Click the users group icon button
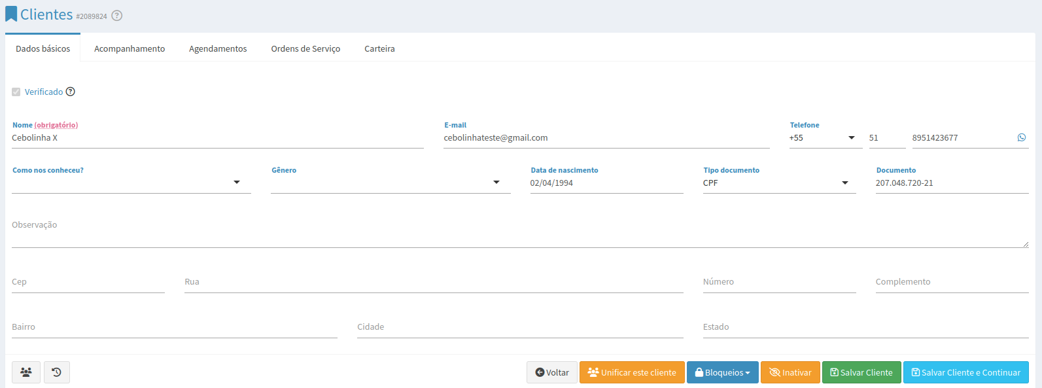This screenshot has width=1042, height=388. tap(26, 372)
